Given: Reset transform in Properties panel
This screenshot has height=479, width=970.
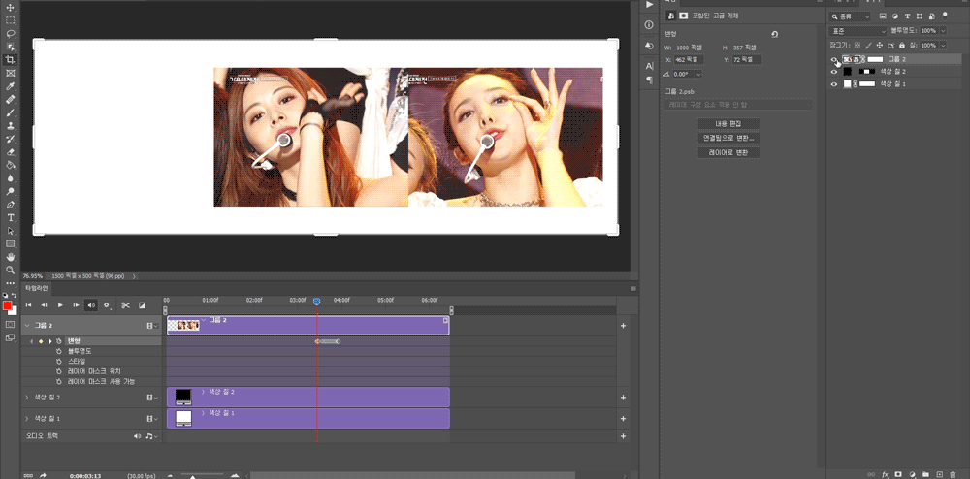Looking at the screenshot, I should pyautogui.click(x=774, y=35).
